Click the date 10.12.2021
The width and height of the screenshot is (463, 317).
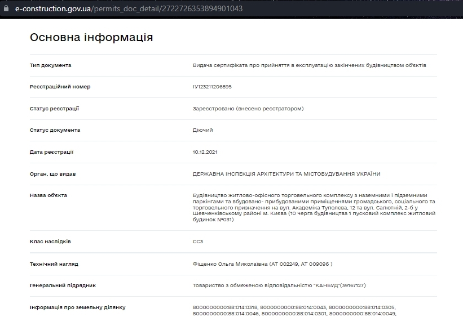(205, 152)
